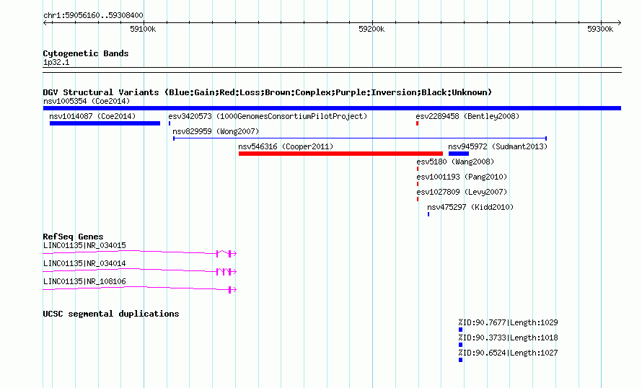The width and height of the screenshot is (642, 388).
Task: Click the blue square under %ID:90.6524
Action: [x=461, y=360]
